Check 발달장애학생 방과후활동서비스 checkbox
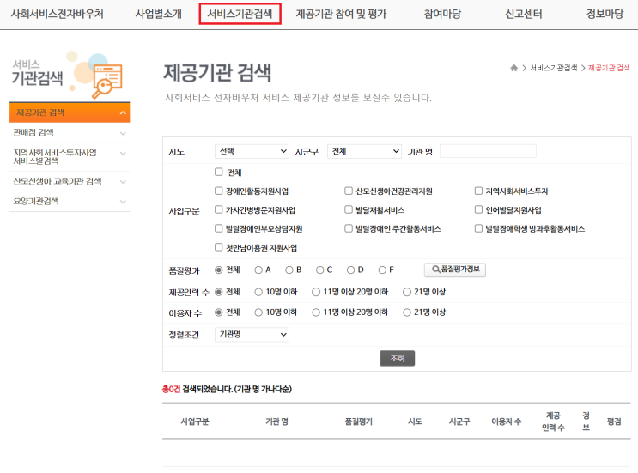This screenshot has height=473, width=638. pyautogui.click(x=478, y=228)
